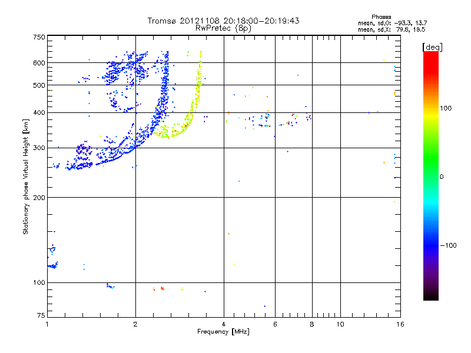Click the 'Stationary phase Virtual Height [km]' axis label
The height and width of the screenshot is (353, 471).
(26, 176)
